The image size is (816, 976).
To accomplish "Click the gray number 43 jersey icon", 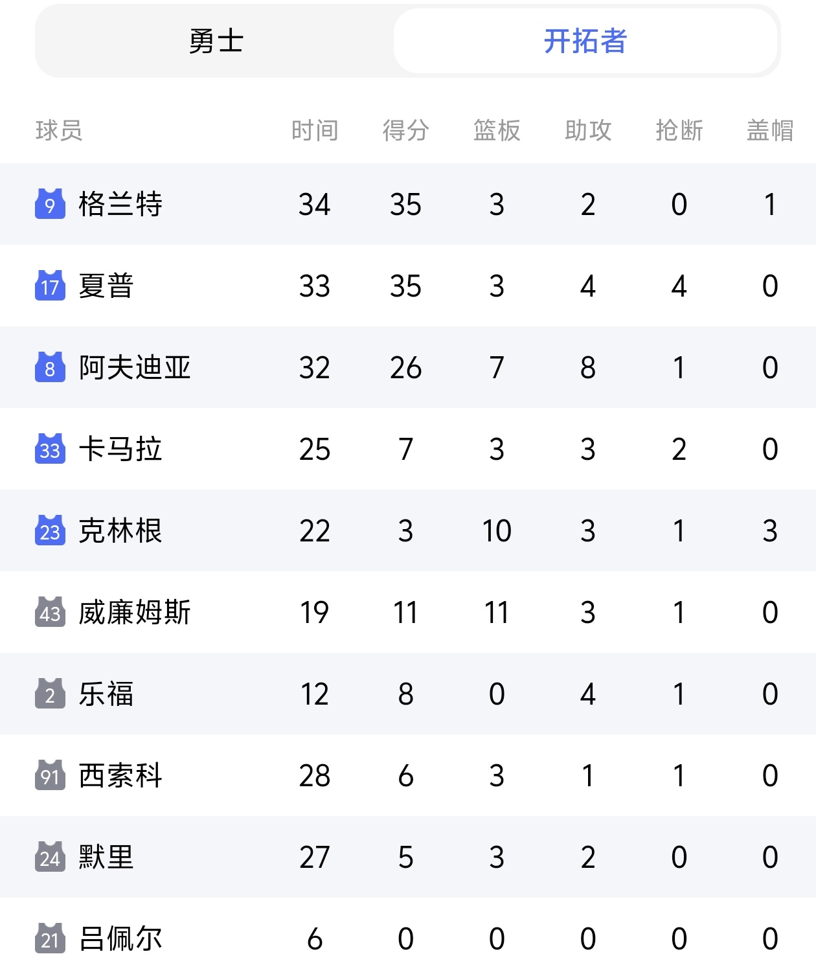I will 50,612.
